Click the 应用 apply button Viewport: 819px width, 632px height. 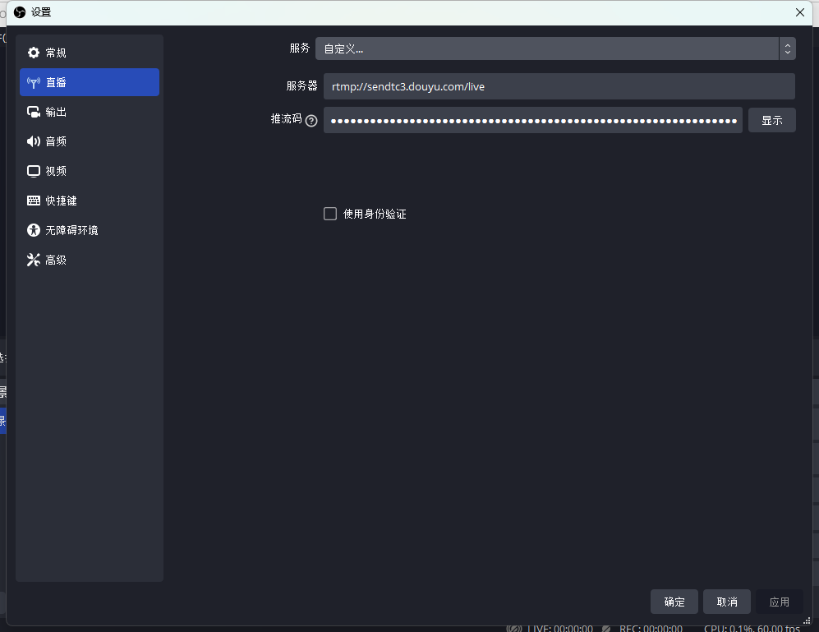click(780, 602)
